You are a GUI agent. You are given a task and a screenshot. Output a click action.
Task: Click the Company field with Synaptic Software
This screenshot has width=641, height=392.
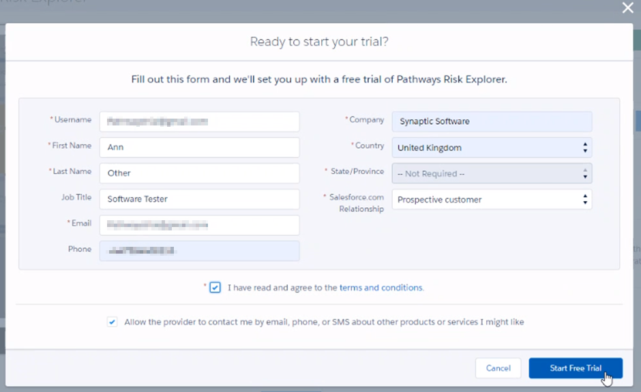tap(491, 122)
